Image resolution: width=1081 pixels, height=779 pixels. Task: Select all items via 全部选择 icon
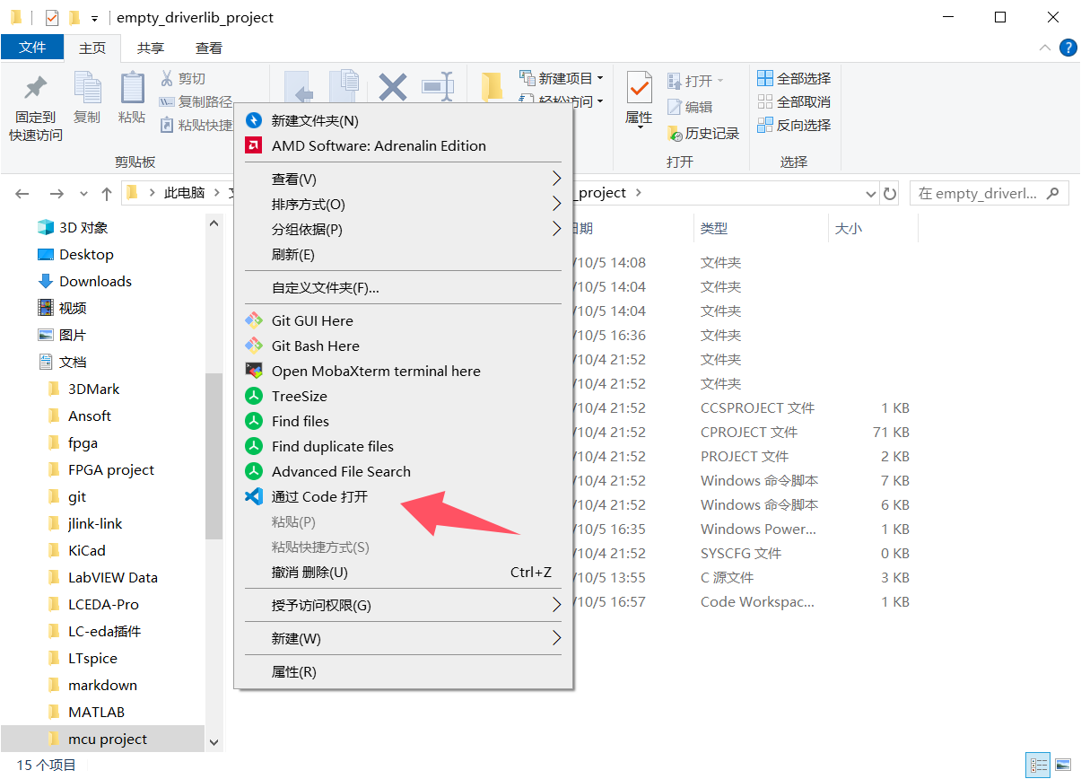(x=794, y=77)
